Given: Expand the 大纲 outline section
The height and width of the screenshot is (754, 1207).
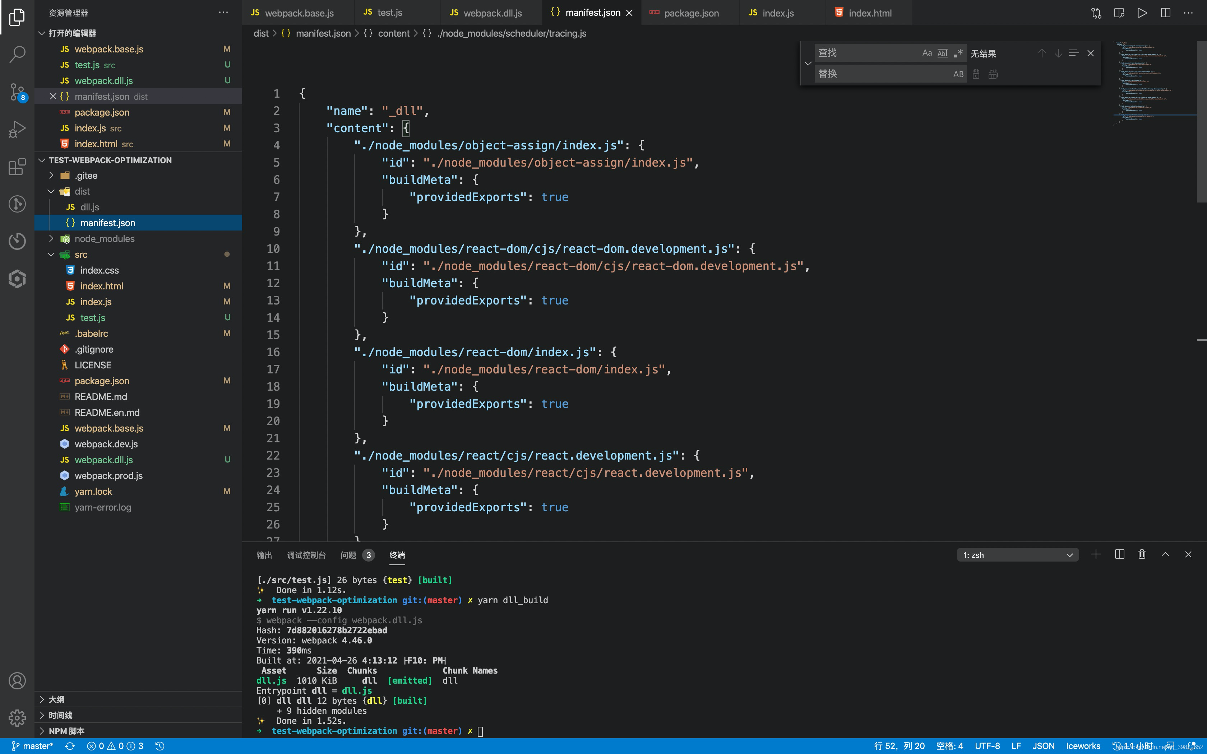Looking at the screenshot, I should pyautogui.click(x=138, y=699).
